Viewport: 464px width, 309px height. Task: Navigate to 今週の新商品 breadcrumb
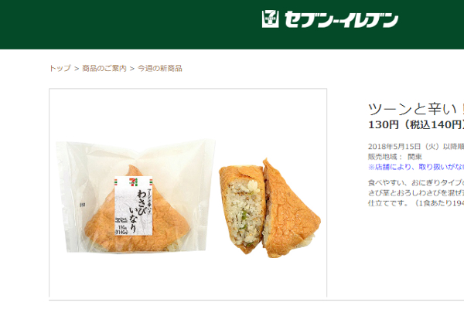click(x=160, y=68)
